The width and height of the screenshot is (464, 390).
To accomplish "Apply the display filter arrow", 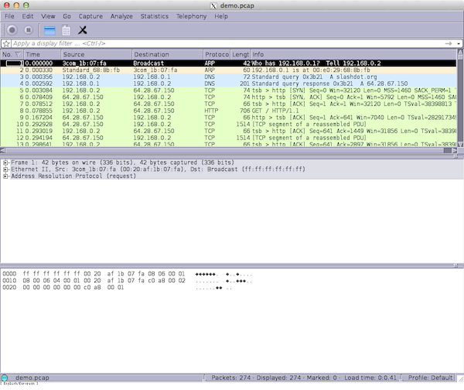I will 448,43.
